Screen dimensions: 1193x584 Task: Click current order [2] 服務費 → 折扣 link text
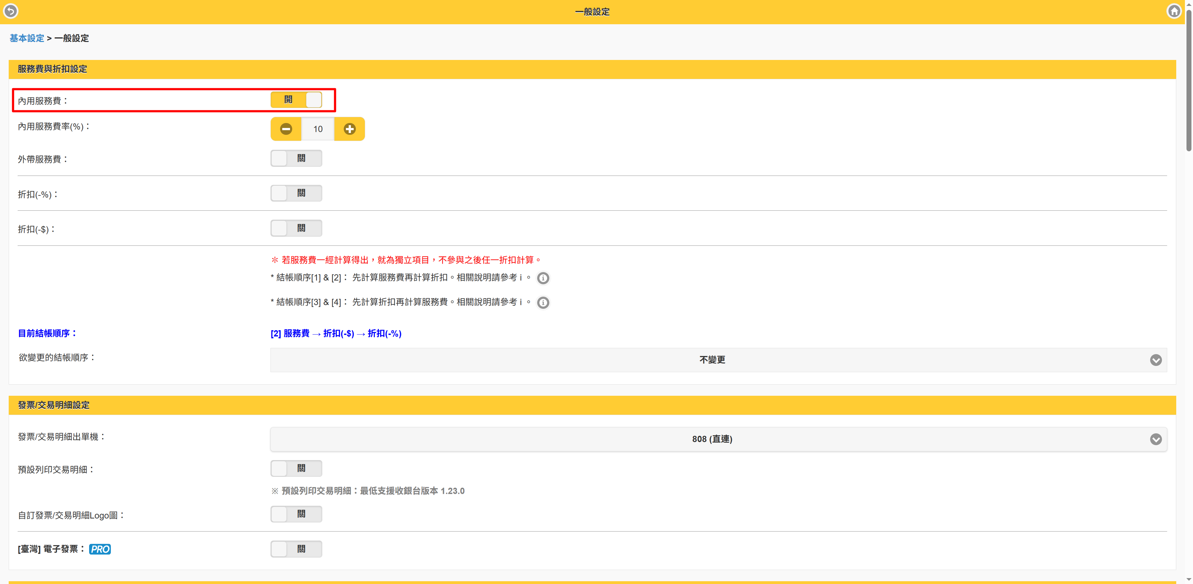click(336, 334)
